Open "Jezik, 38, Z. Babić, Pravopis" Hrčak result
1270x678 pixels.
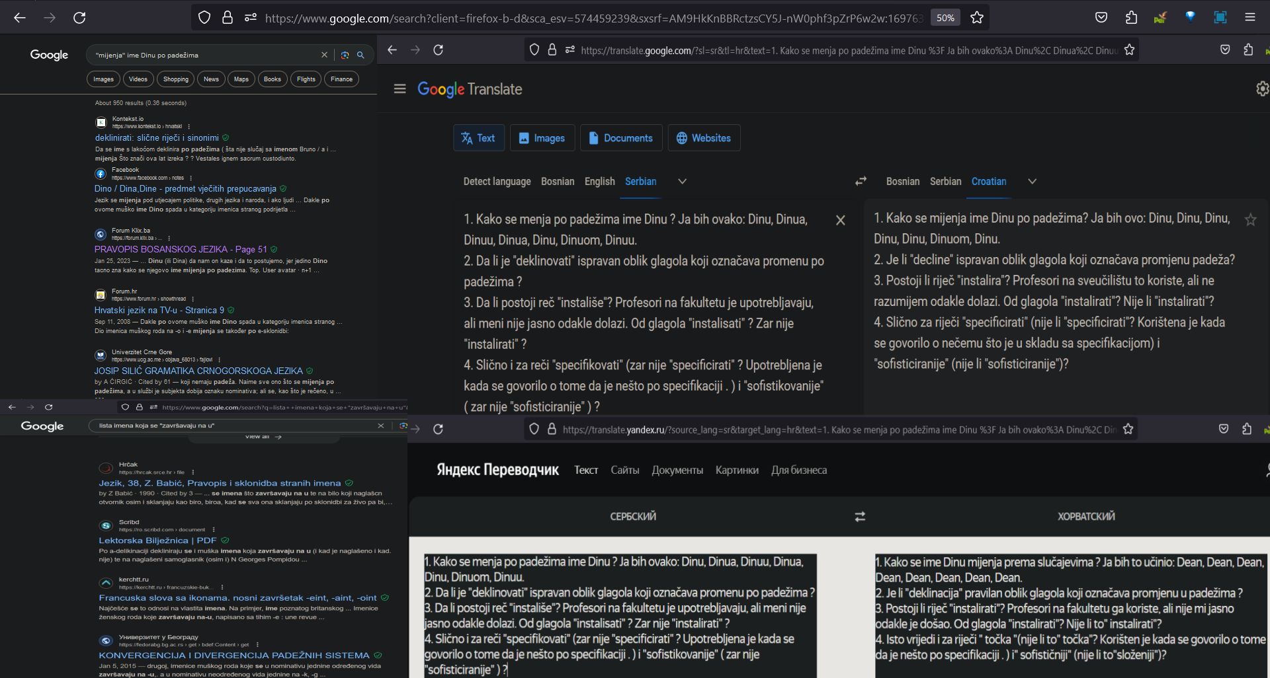(220, 483)
